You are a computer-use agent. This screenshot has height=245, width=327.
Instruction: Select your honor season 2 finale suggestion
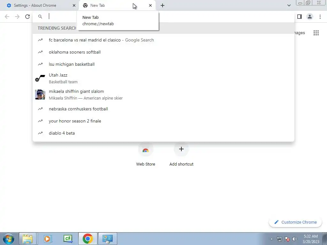coord(163,121)
